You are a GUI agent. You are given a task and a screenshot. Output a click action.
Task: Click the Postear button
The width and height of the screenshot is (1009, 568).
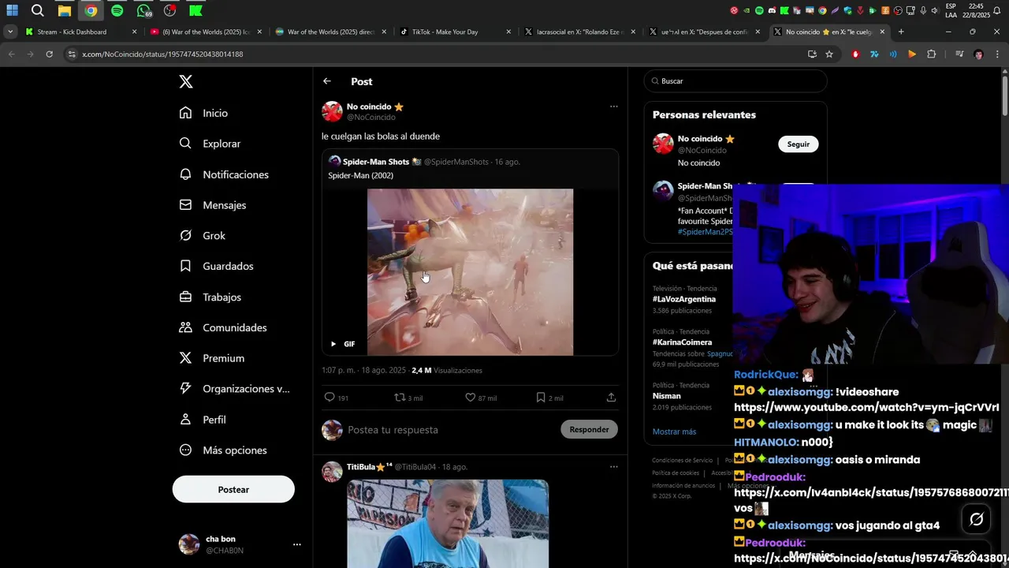(x=233, y=489)
